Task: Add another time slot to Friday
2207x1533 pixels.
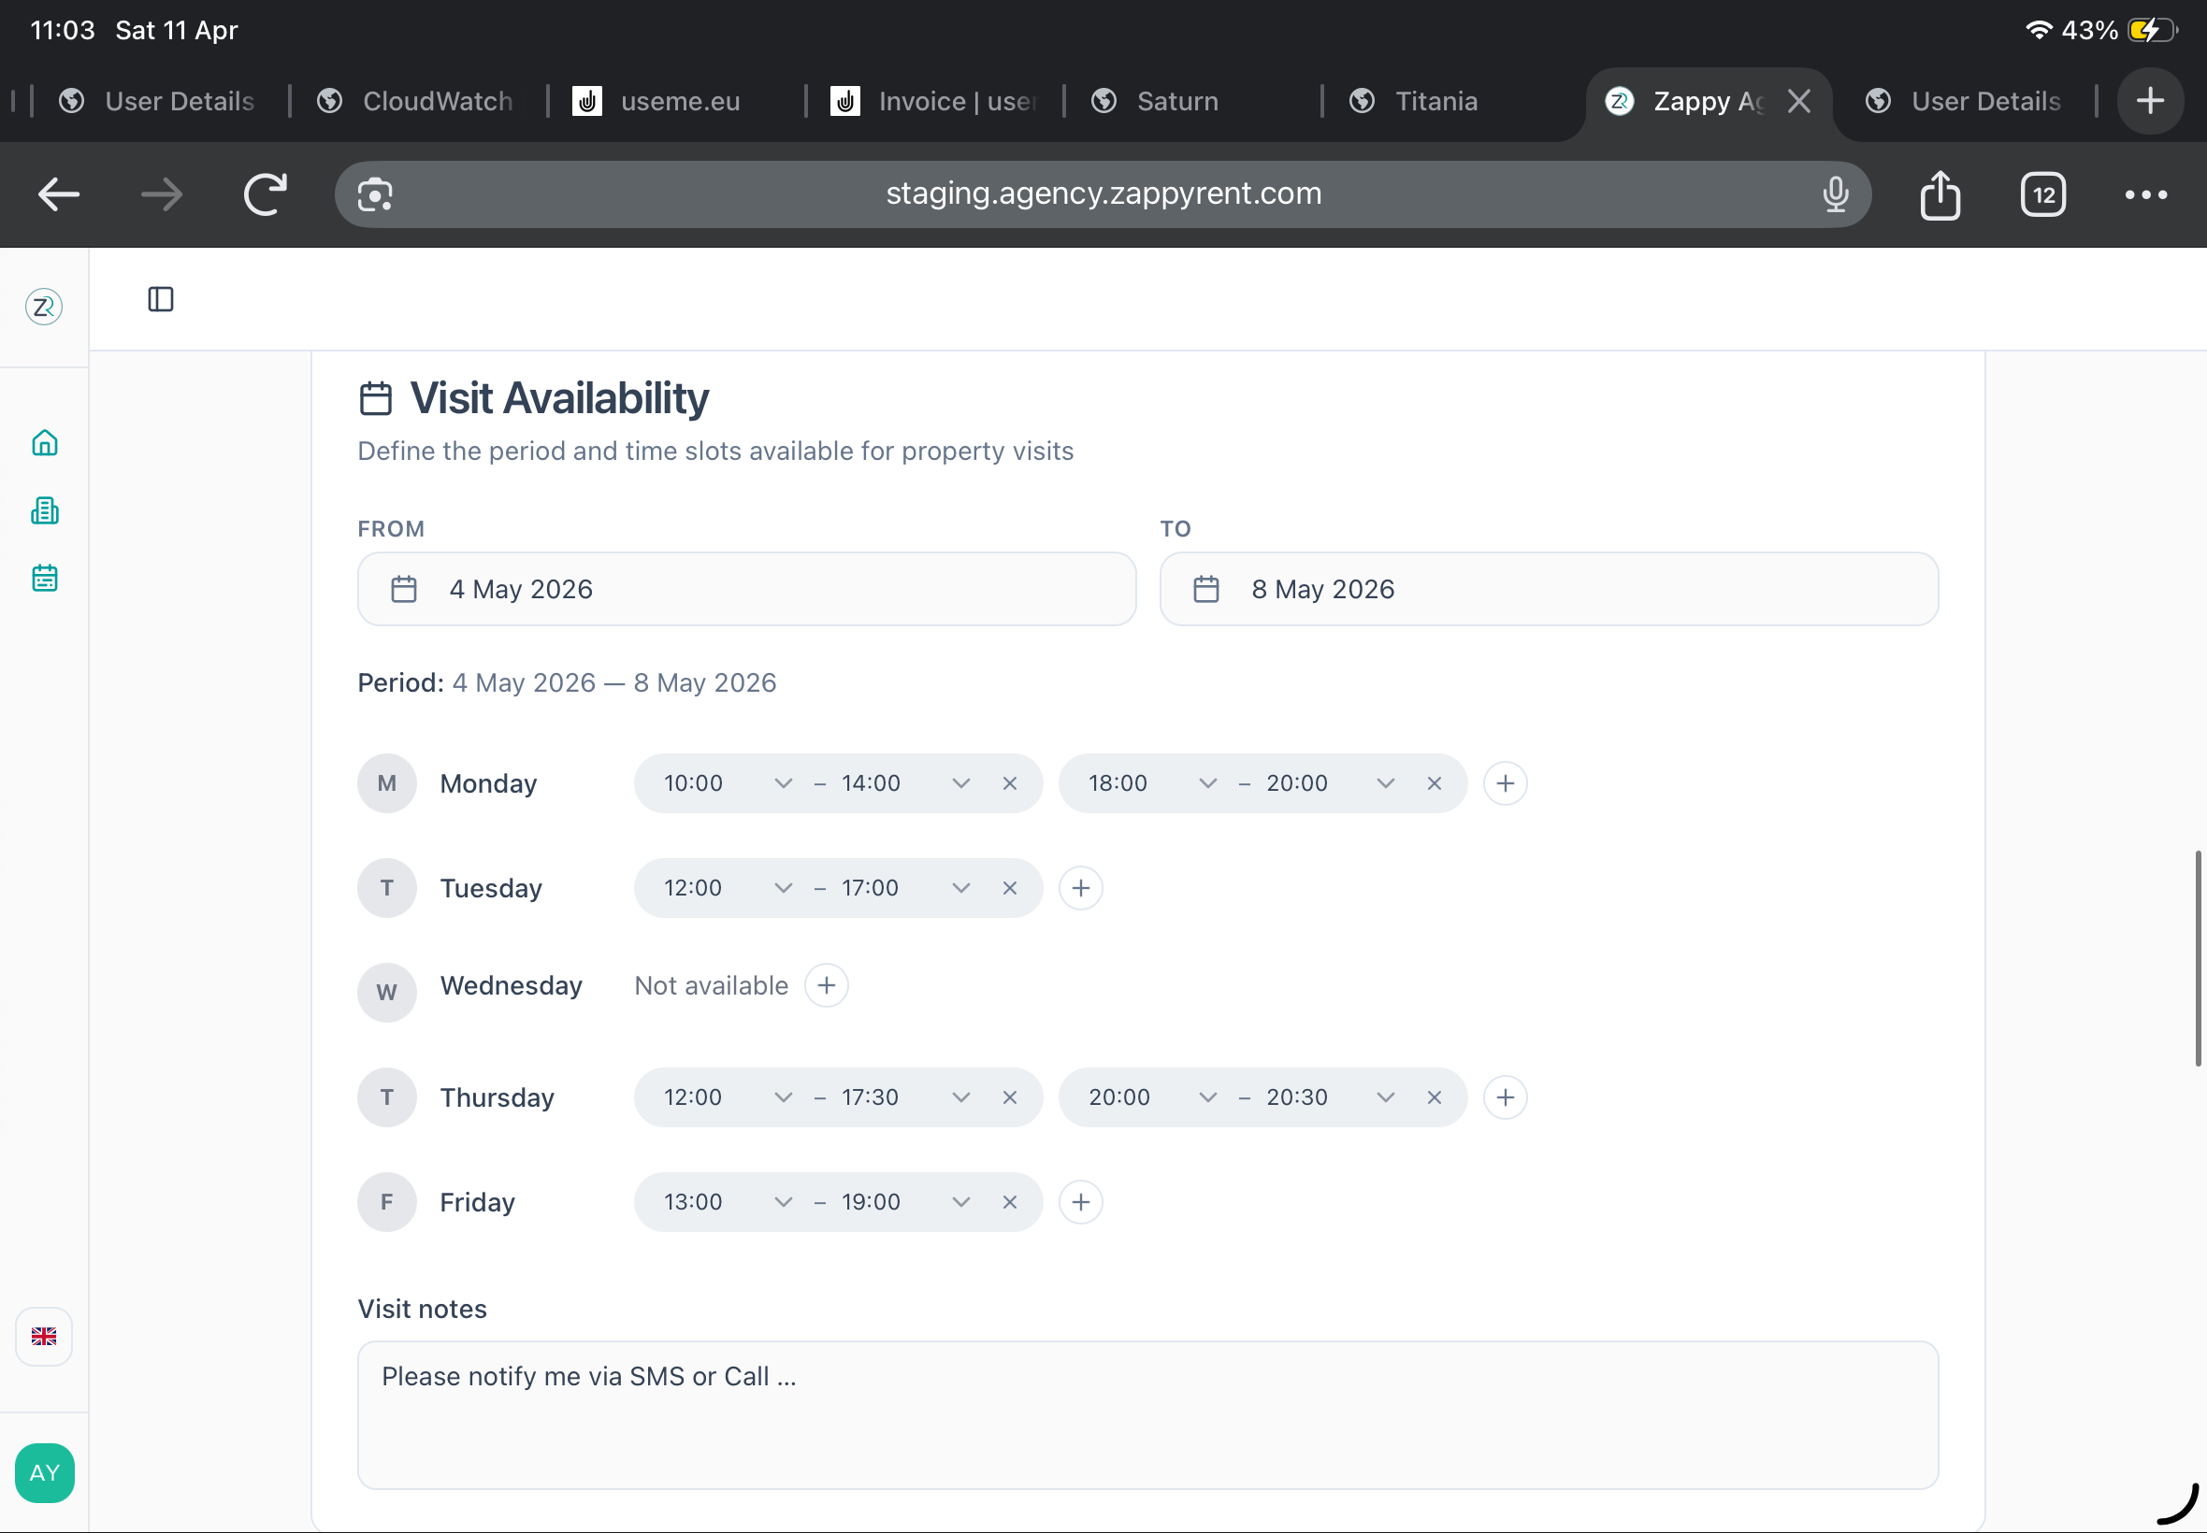Action: (1080, 1203)
